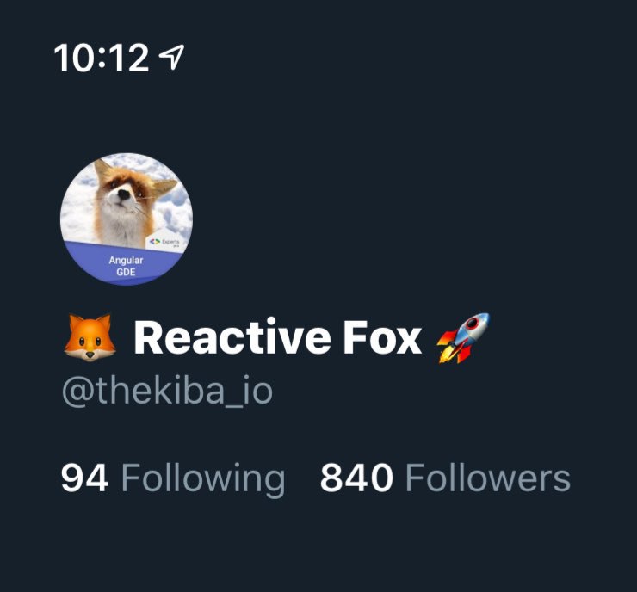Image resolution: width=637 pixels, height=592 pixels.
Task: Tap the fox's black nose in avatar
Action: point(123,195)
